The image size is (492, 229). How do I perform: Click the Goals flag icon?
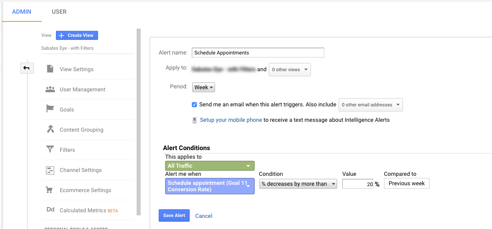[x=50, y=109]
